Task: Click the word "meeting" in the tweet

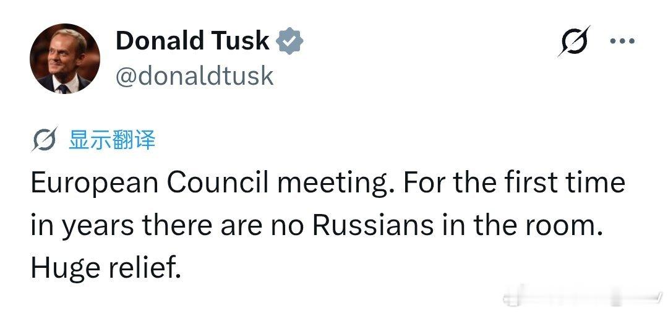Action: point(332,184)
